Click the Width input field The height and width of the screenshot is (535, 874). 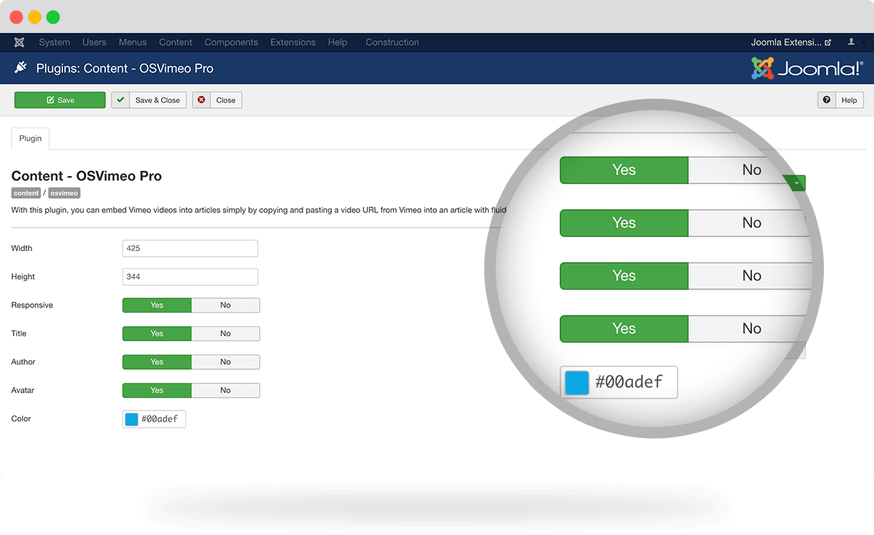coord(190,248)
